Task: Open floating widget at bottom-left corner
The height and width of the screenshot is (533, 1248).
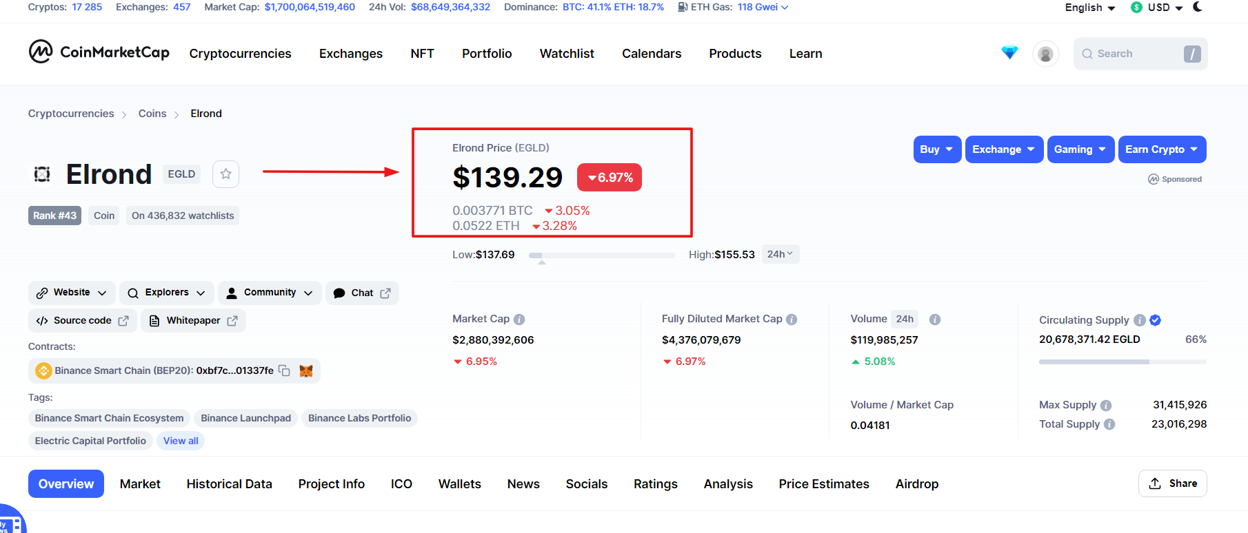Action: [10, 521]
